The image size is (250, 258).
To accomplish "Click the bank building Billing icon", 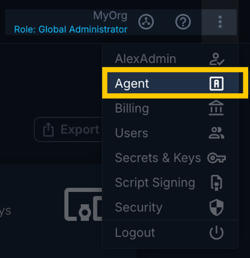I will click(x=216, y=108).
